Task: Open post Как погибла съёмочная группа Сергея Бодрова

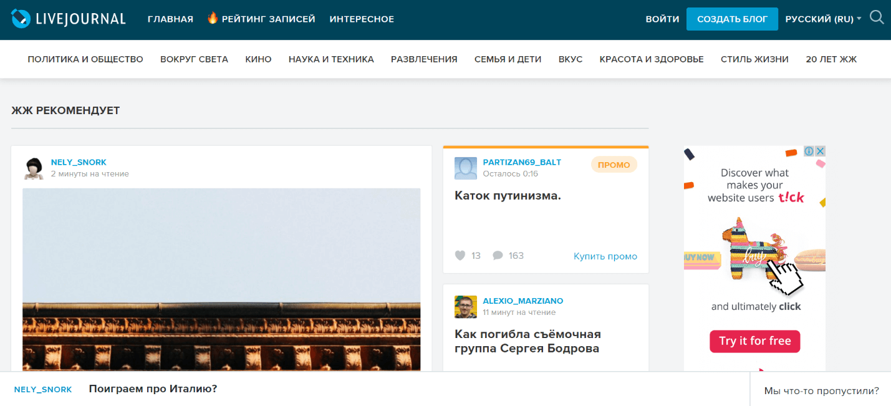Action: tap(527, 341)
